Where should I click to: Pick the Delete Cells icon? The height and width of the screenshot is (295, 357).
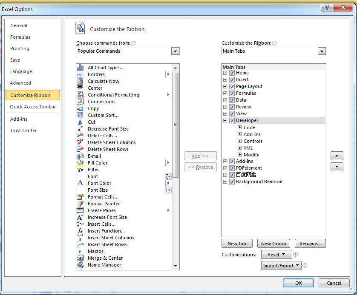80,136
